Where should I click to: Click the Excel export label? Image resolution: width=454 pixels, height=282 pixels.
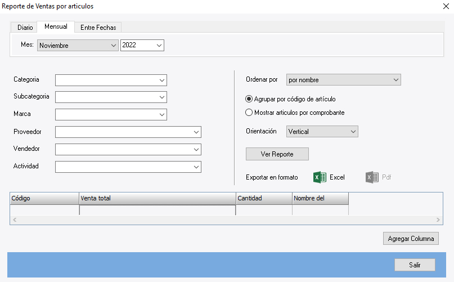click(337, 177)
